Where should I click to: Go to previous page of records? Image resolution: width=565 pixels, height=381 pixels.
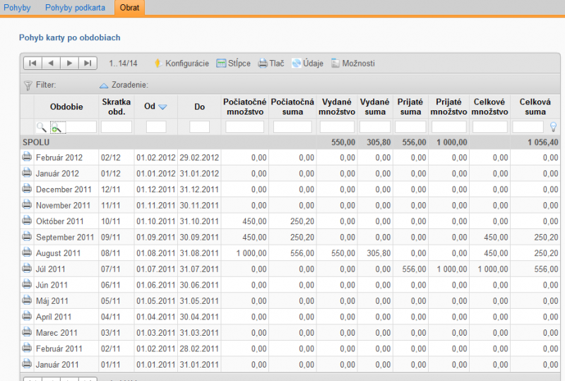click(51, 63)
